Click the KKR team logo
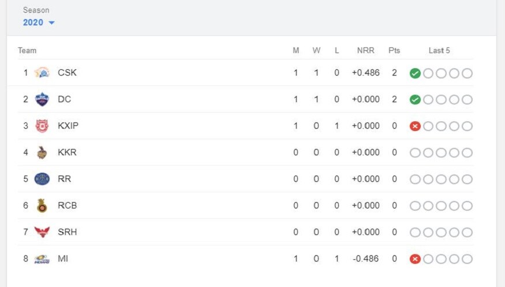 pyautogui.click(x=42, y=152)
